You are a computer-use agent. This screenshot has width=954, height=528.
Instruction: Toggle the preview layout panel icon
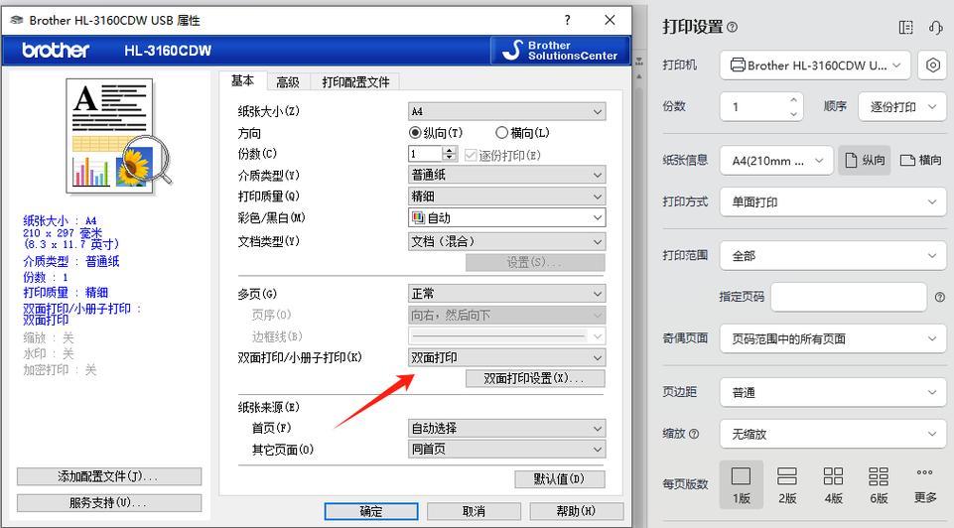coord(906,28)
